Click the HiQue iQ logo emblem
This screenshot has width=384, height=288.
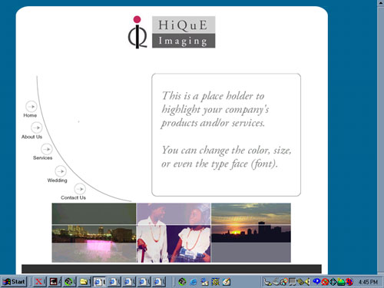(137, 32)
